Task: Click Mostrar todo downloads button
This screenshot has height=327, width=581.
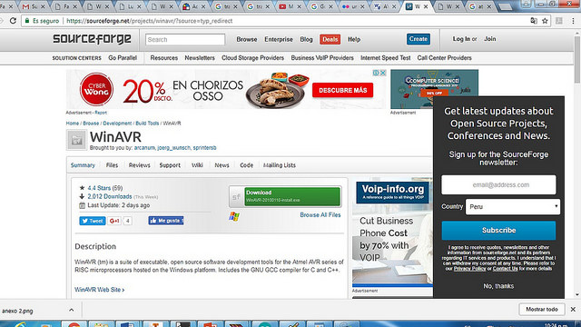Action: [542, 309]
